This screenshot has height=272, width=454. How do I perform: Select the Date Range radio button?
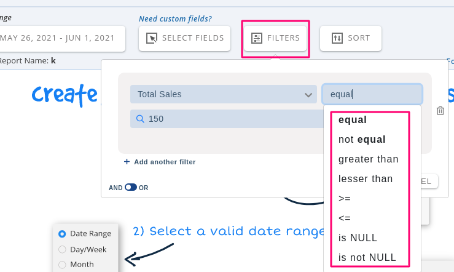coord(62,234)
